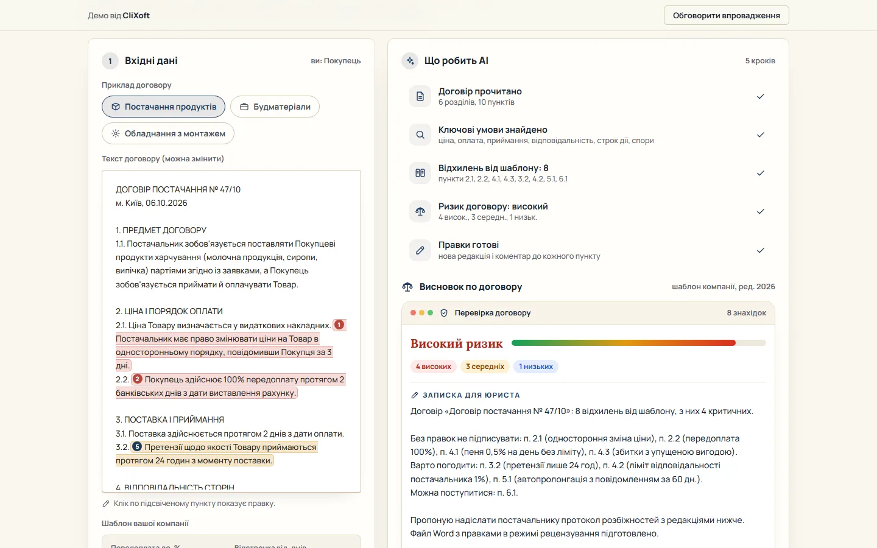Viewport: 877px width, 548px height.
Task: Click "шаблон компанії, ред. 2026" text
Action: click(x=724, y=287)
